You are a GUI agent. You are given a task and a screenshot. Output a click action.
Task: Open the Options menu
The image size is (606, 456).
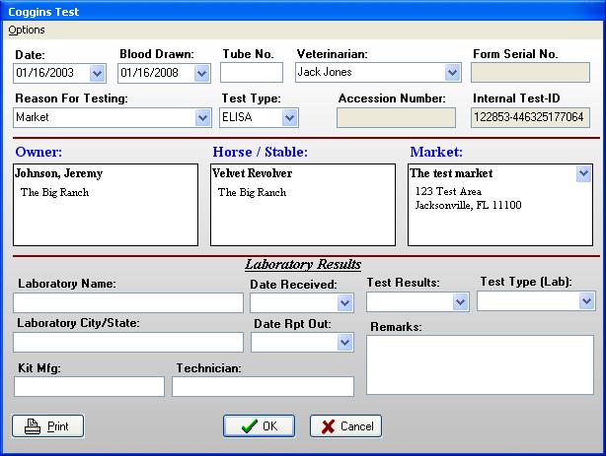pyautogui.click(x=27, y=31)
